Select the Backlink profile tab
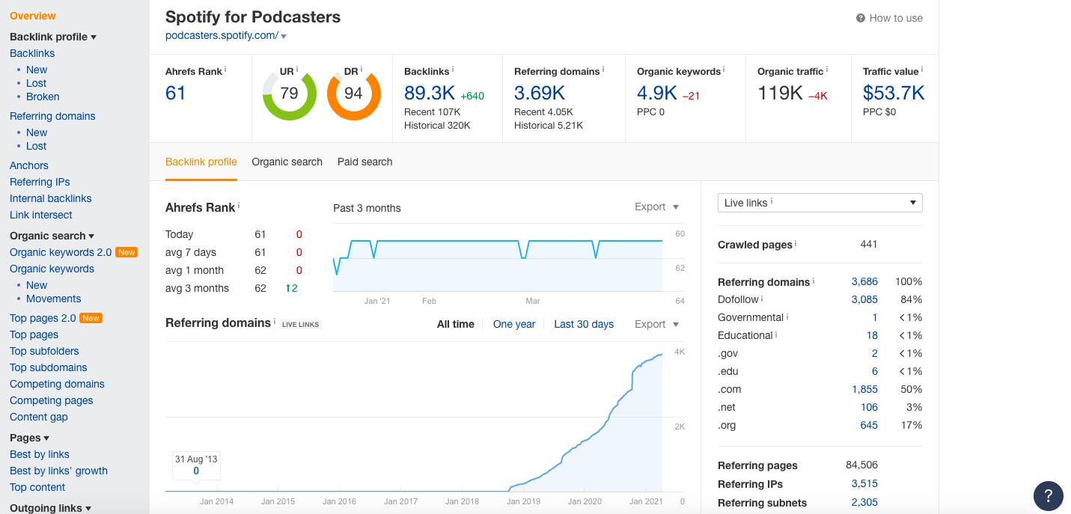 point(201,162)
